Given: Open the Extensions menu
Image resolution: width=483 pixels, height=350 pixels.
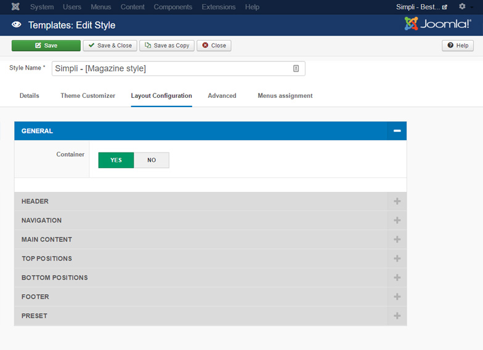Looking at the screenshot, I should pos(219,7).
